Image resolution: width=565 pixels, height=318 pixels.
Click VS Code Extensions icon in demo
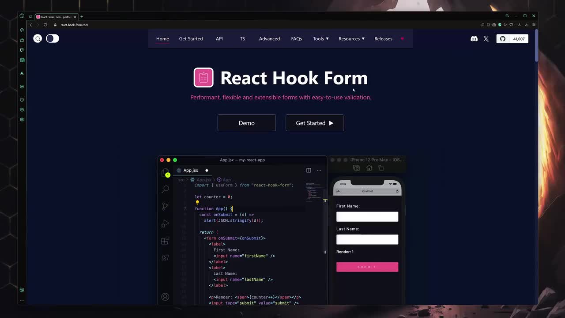coord(165,241)
